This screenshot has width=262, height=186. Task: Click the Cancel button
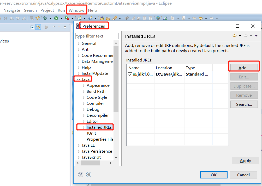click(243, 175)
